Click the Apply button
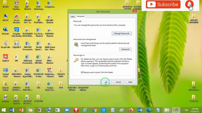The height and width of the screenshot is (113, 202). (130, 82)
